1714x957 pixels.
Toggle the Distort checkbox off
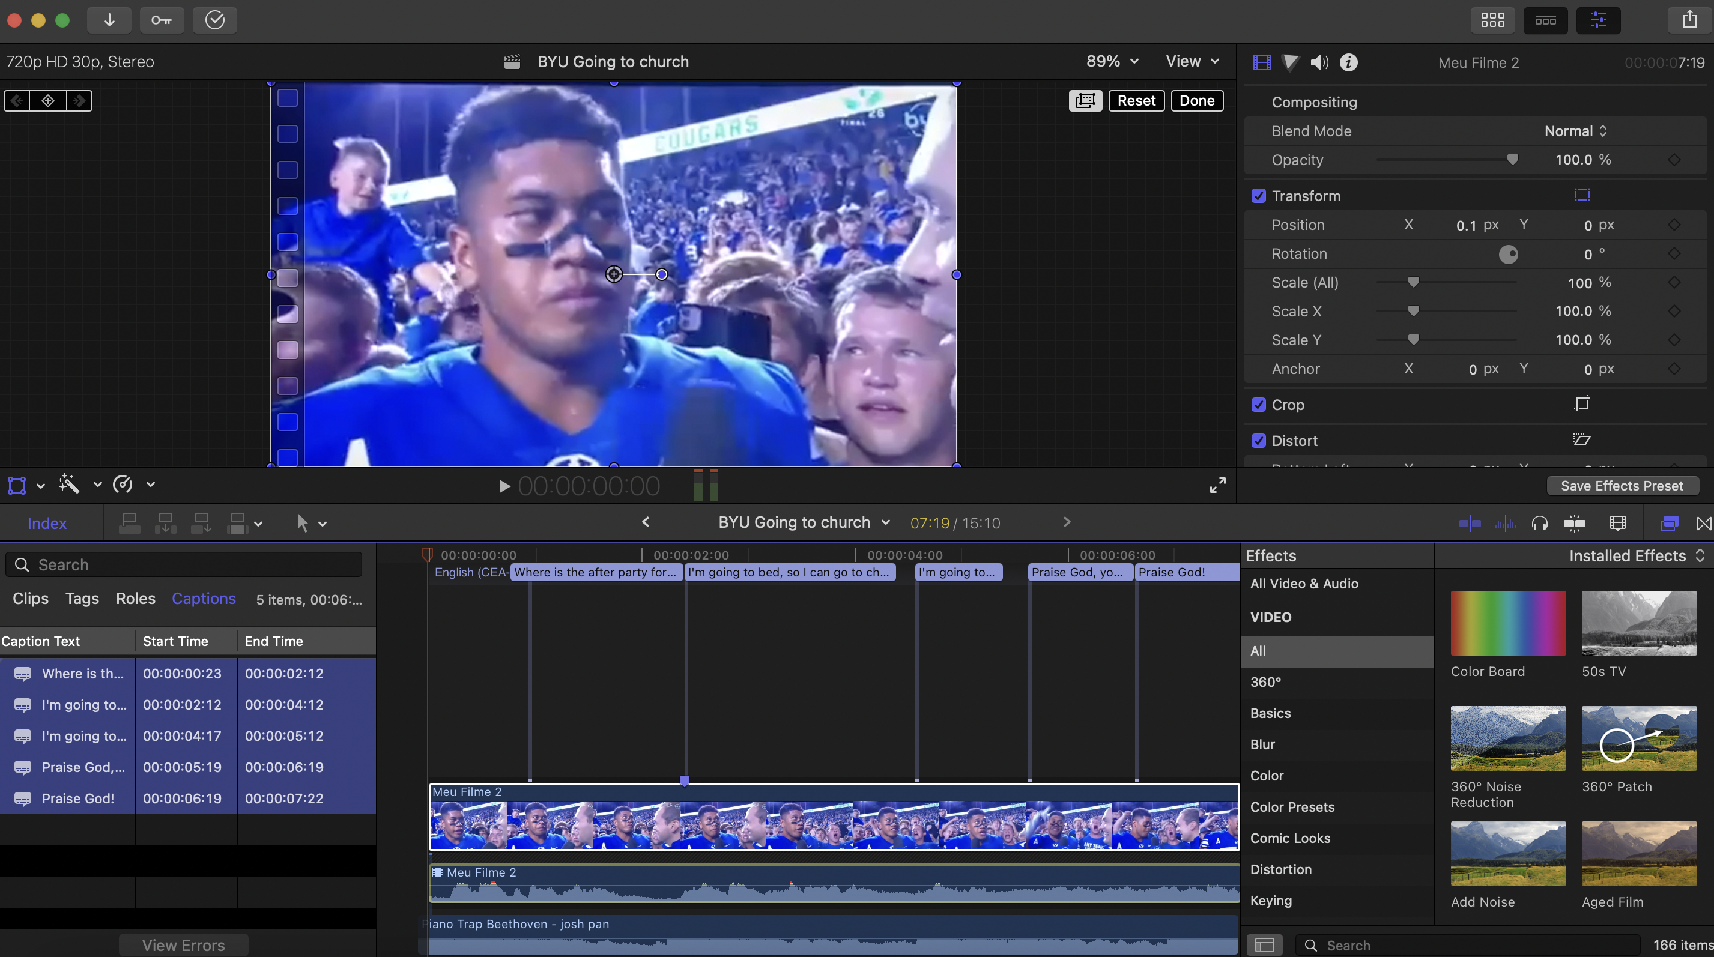point(1258,440)
